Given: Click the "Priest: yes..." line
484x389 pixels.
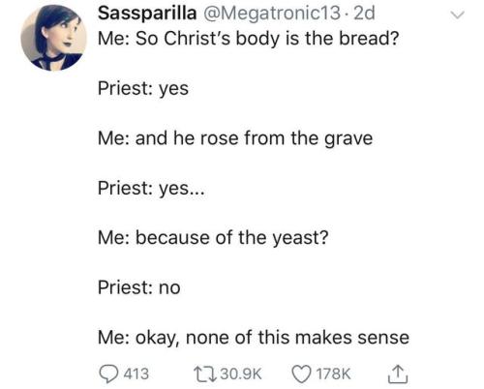Looking at the screenshot, I should 151,188.
